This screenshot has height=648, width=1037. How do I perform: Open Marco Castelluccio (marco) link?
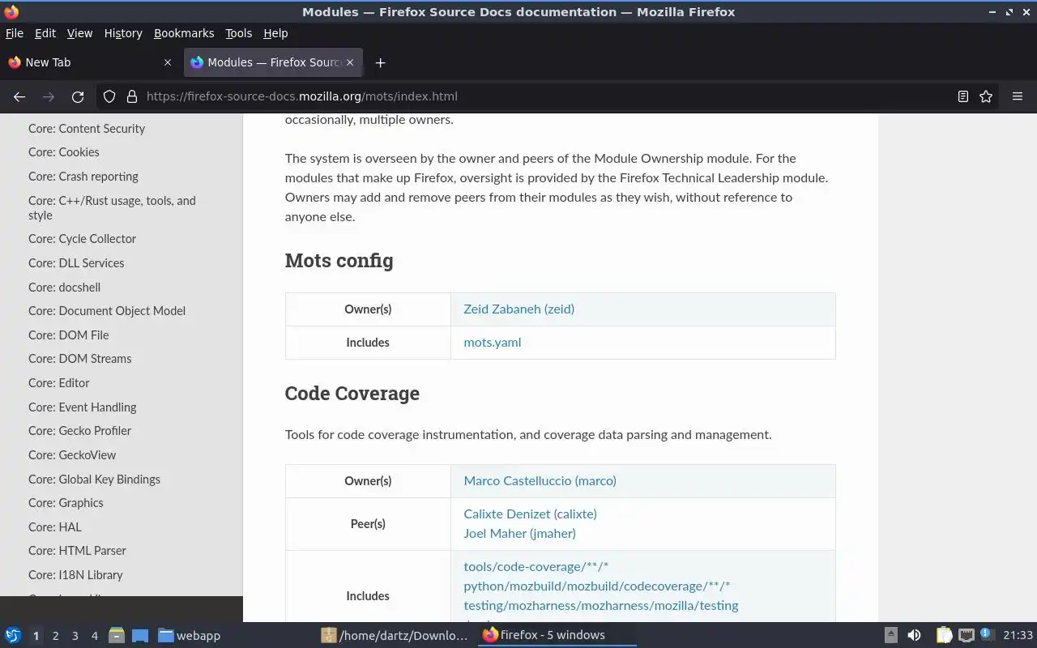tap(540, 481)
